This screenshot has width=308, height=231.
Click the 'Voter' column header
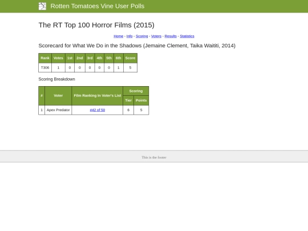58,96
